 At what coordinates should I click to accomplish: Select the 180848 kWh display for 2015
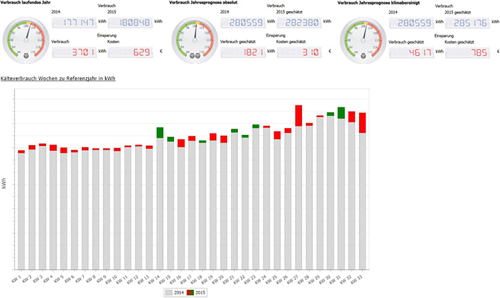[131, 22]
